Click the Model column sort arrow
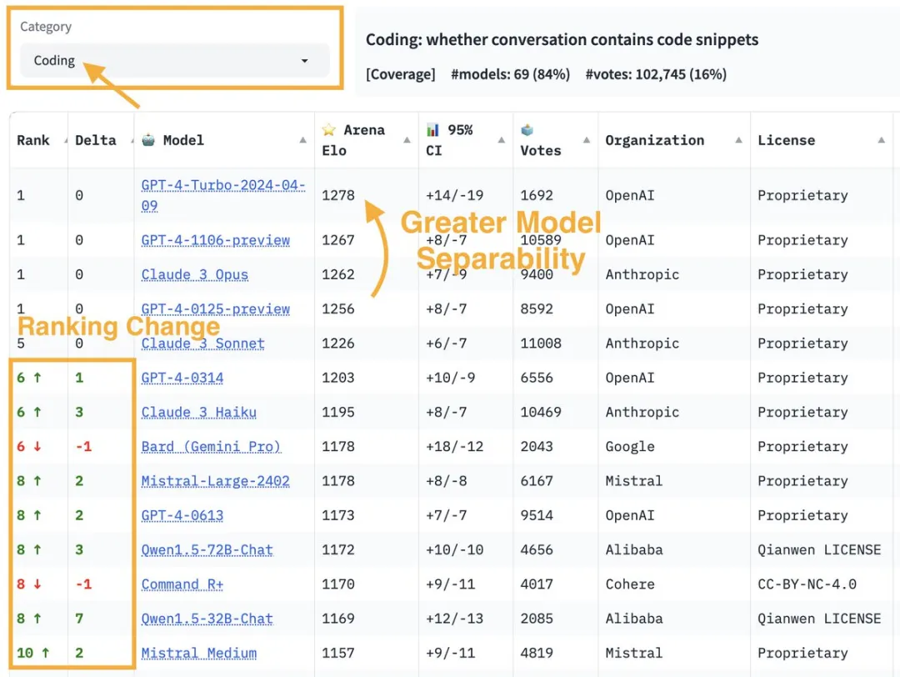 pos(302,140)
